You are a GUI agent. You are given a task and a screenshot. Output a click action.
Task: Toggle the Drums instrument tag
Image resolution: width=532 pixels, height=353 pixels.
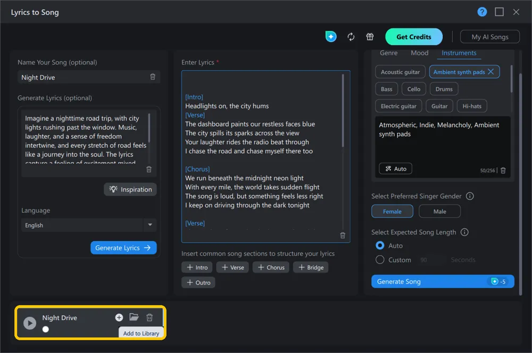tap(444, 89)
